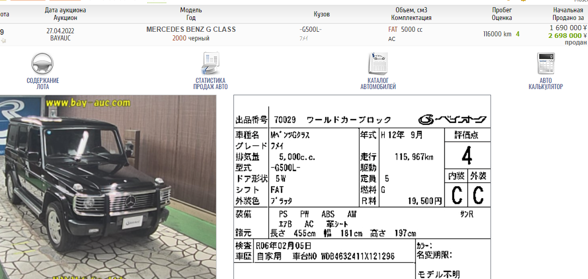Select the AC equipment label in lot row
This screenshot has height=279, width=588.
[392, 39]
